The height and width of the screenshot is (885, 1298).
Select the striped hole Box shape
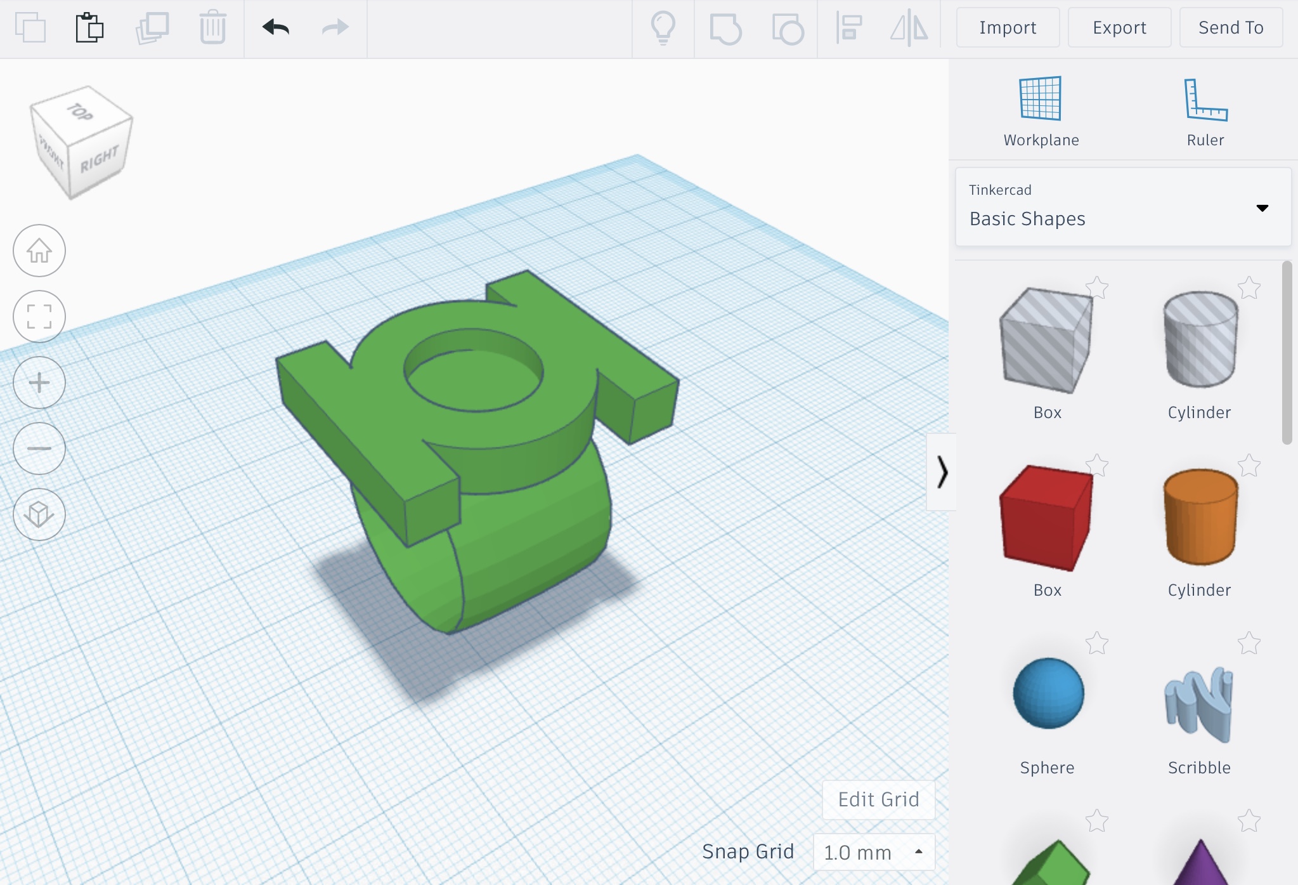[1046, 341]
